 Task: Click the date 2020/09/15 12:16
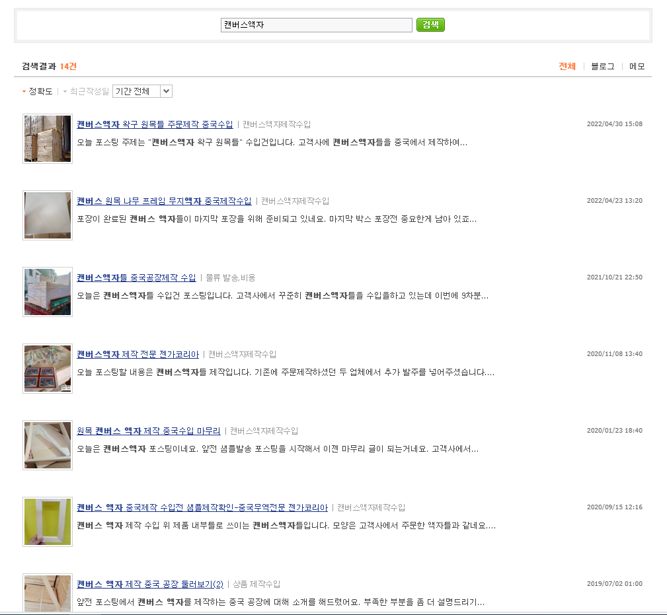[x=615, y=507]
